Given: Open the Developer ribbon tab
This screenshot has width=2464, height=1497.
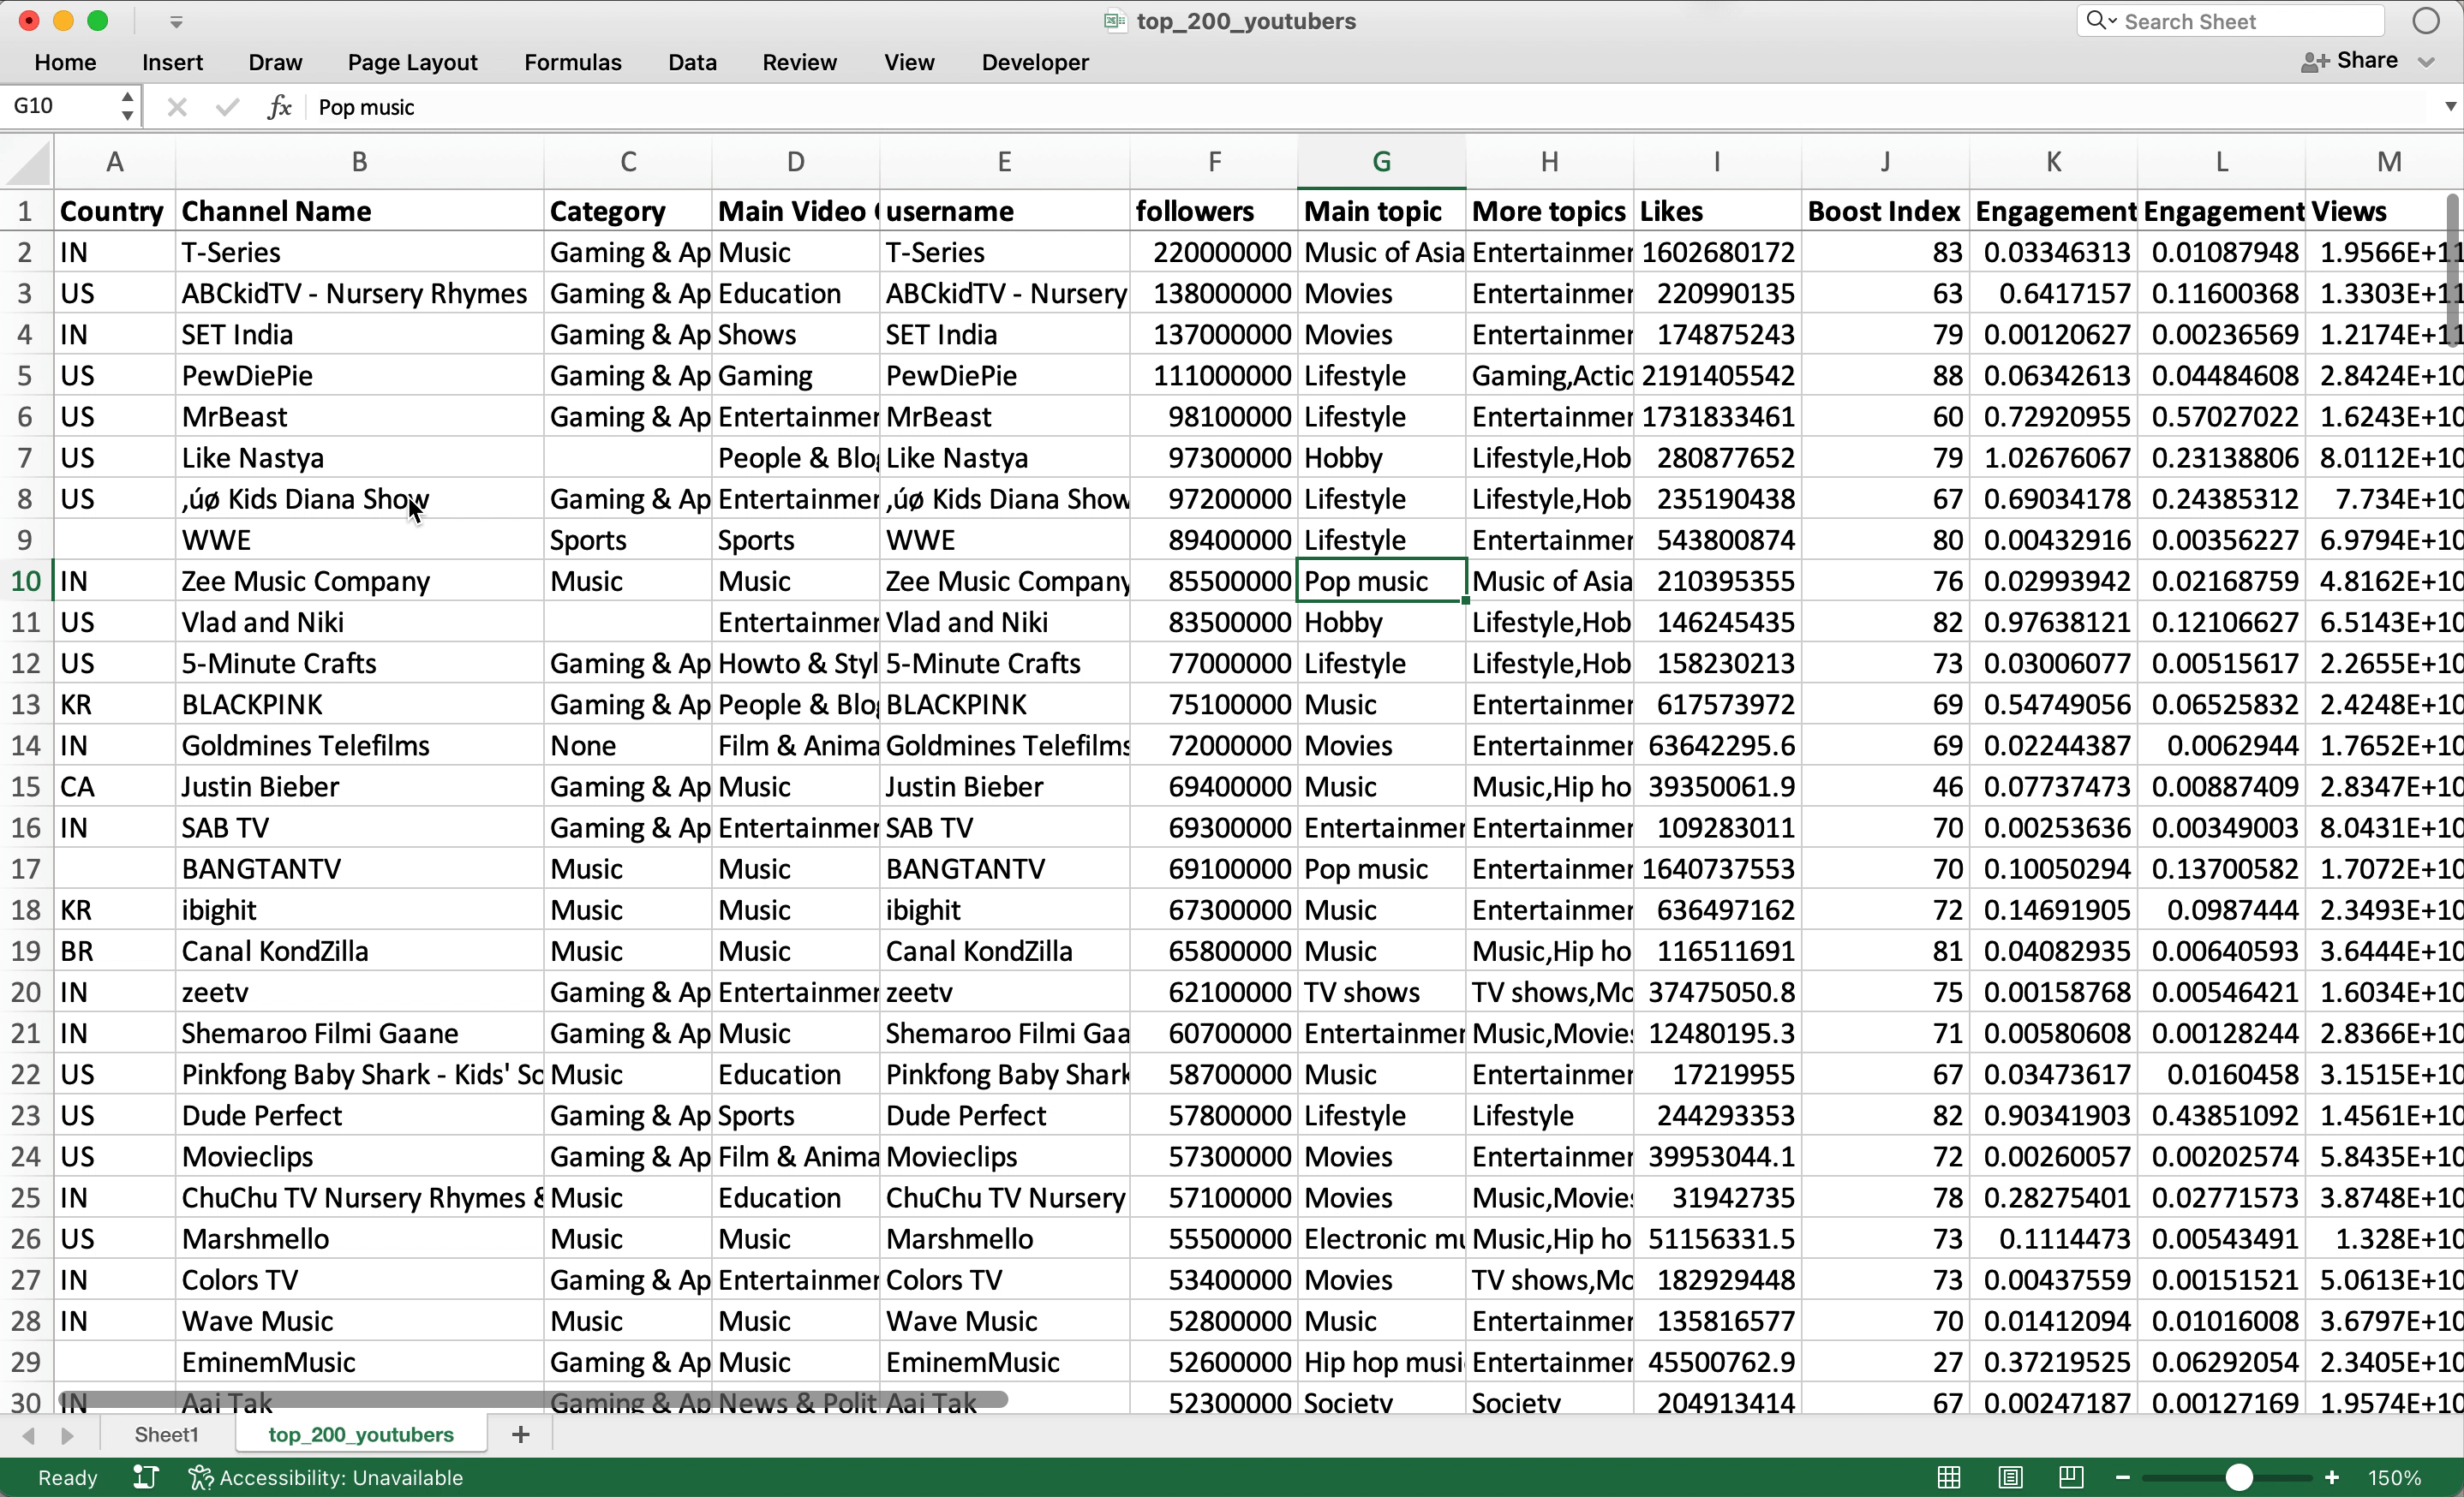Looking at the screenshot, I should 1035,62.
